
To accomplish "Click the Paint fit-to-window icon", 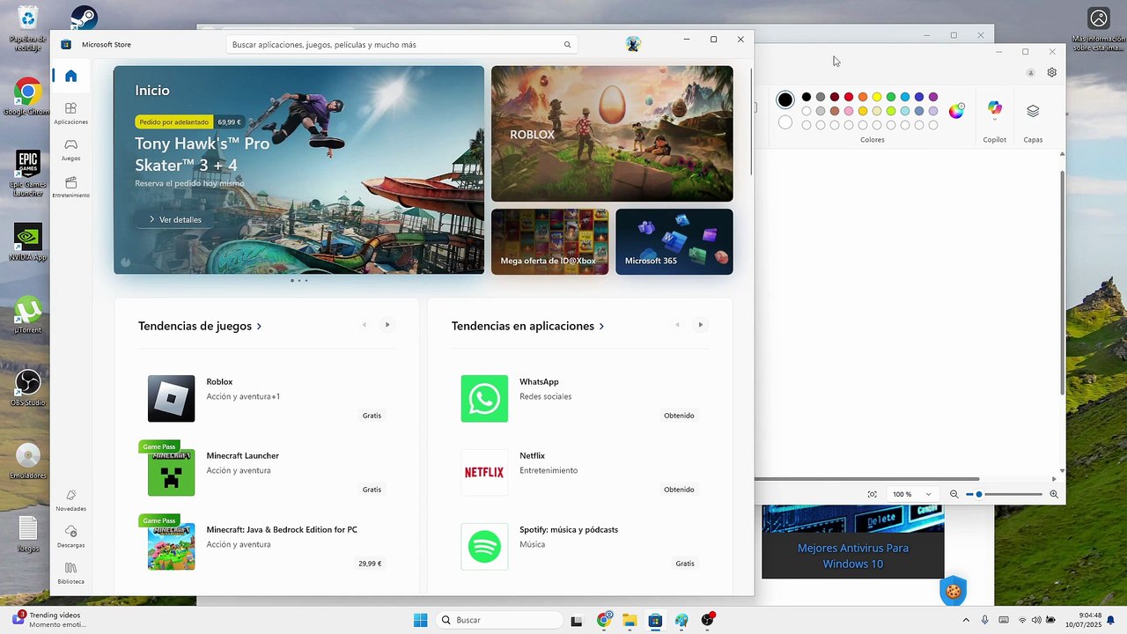I will [x=873, y=495].
